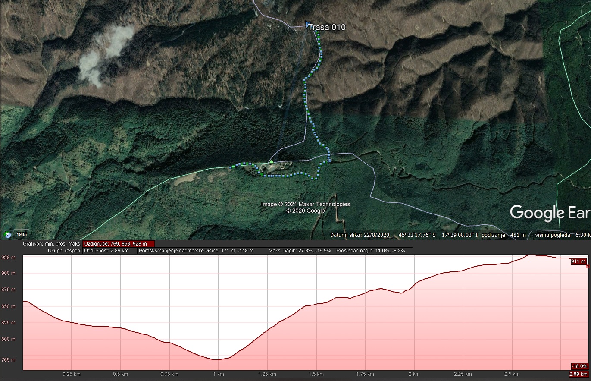Click the historical imagery clock icon

tap(7, 235)
